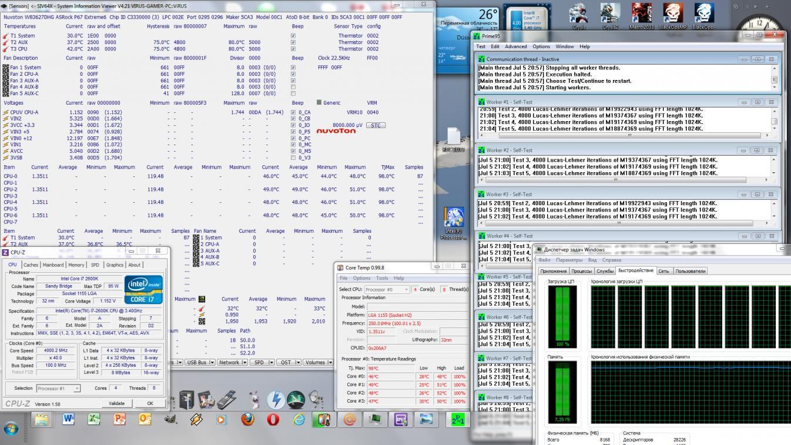
Task: Open the Файл menu in Task Manager
Action: pos(545,260)
